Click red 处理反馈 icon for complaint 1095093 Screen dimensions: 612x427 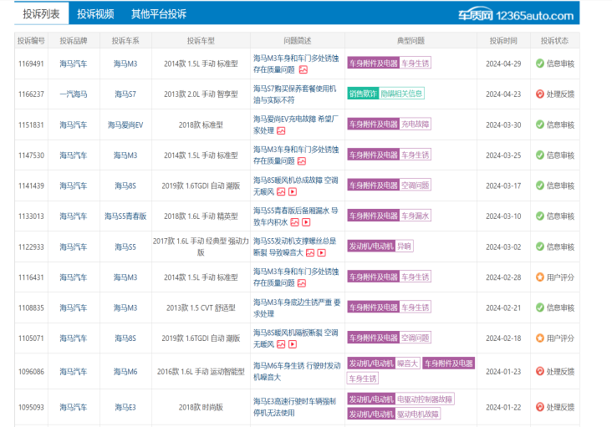[x=540, y=407]
